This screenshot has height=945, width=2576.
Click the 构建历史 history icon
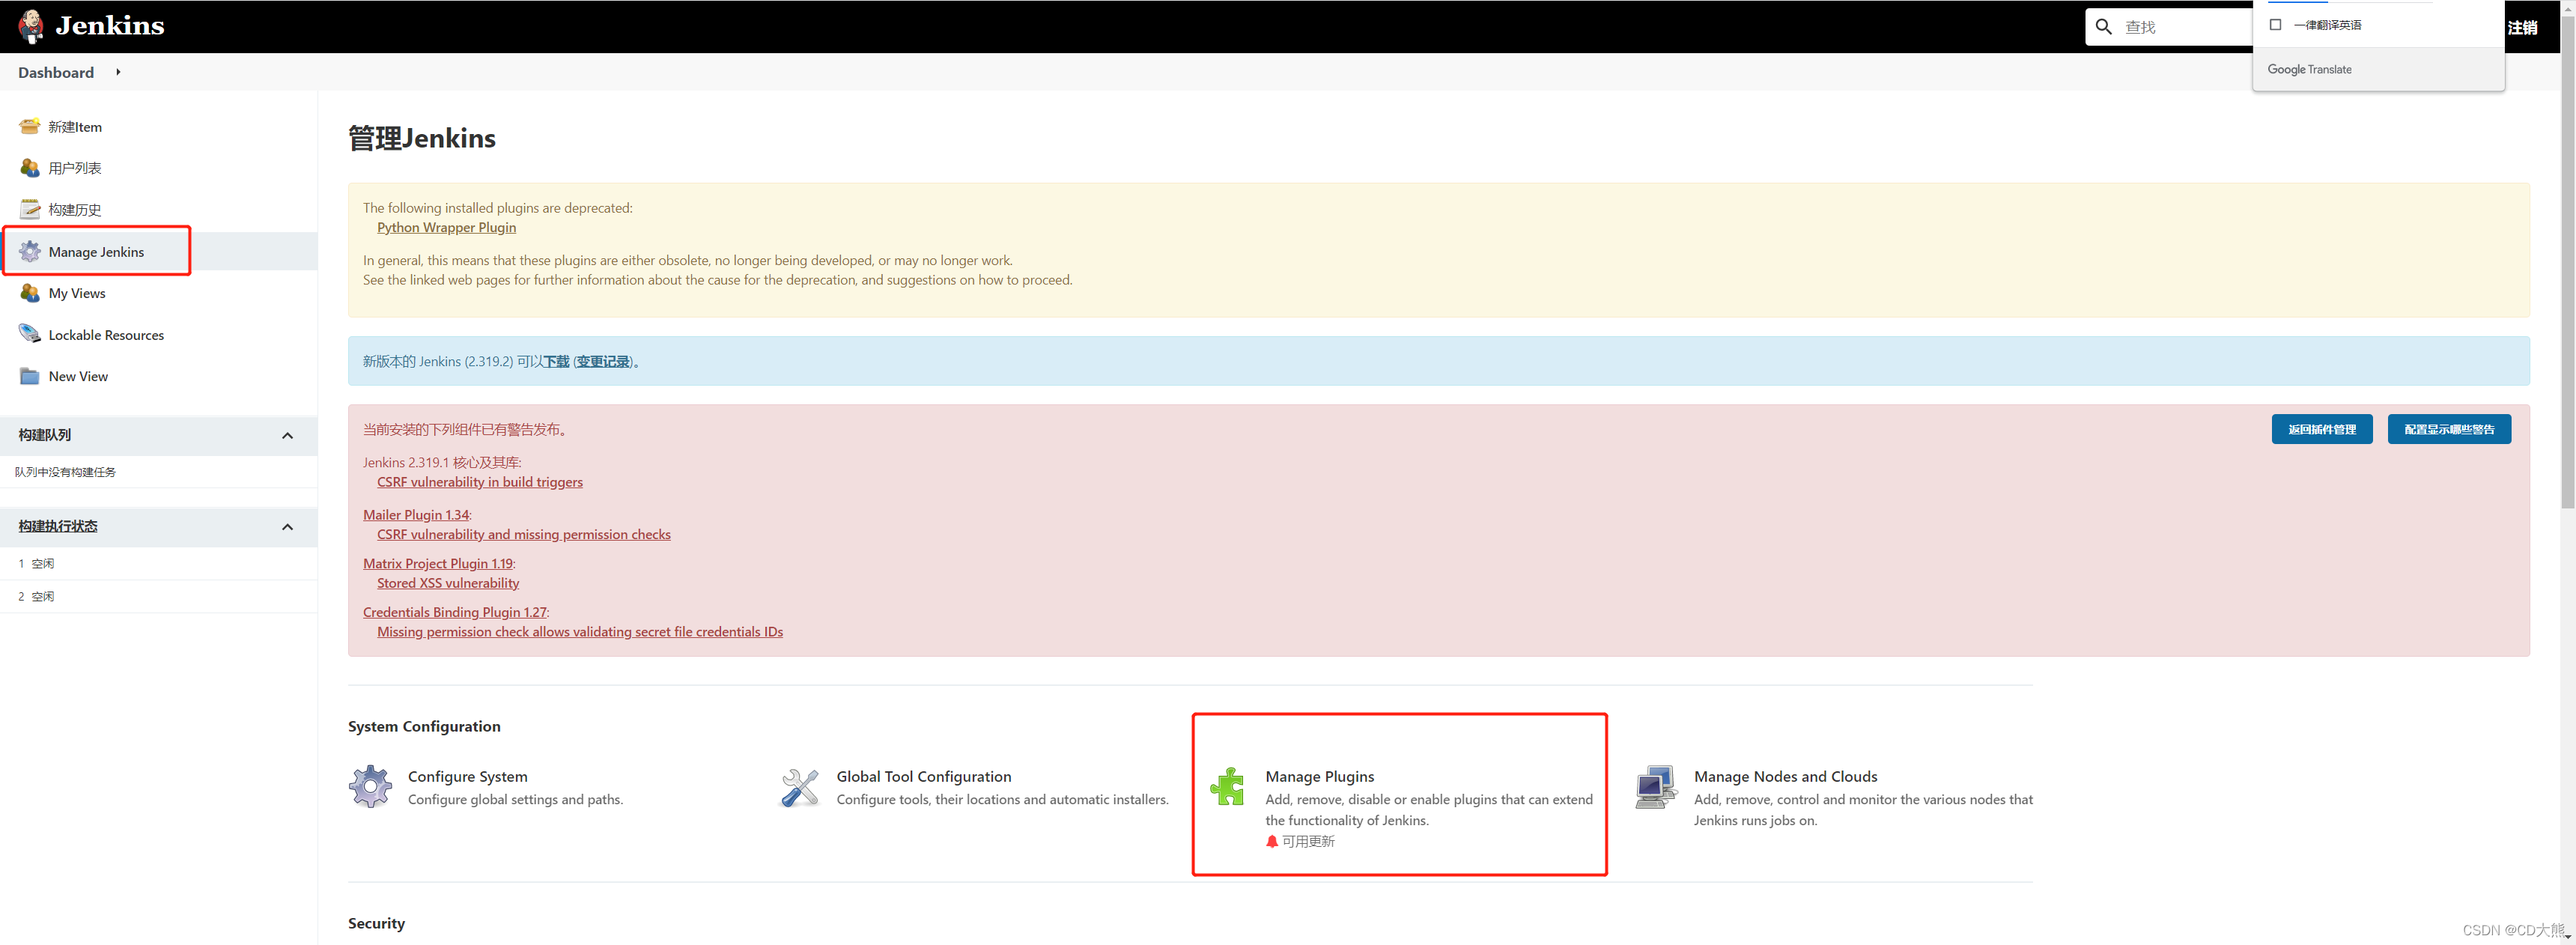coord(29,209)
